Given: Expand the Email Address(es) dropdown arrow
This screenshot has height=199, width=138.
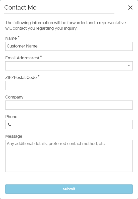Looking at the screenshot, I should coord(129,66).
